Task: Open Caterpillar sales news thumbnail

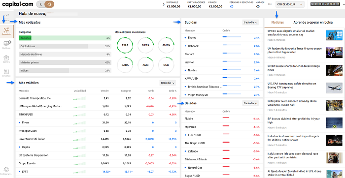Action: 334,105
